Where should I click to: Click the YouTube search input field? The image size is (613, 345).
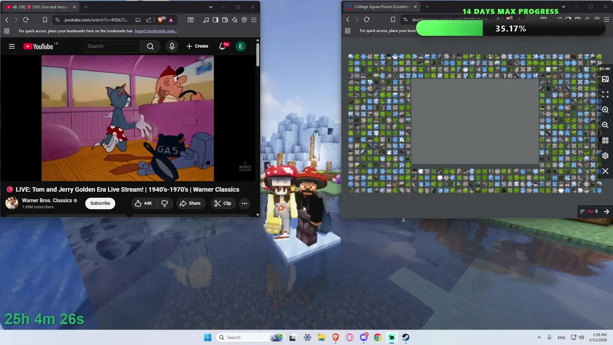(x=111, y=46)
